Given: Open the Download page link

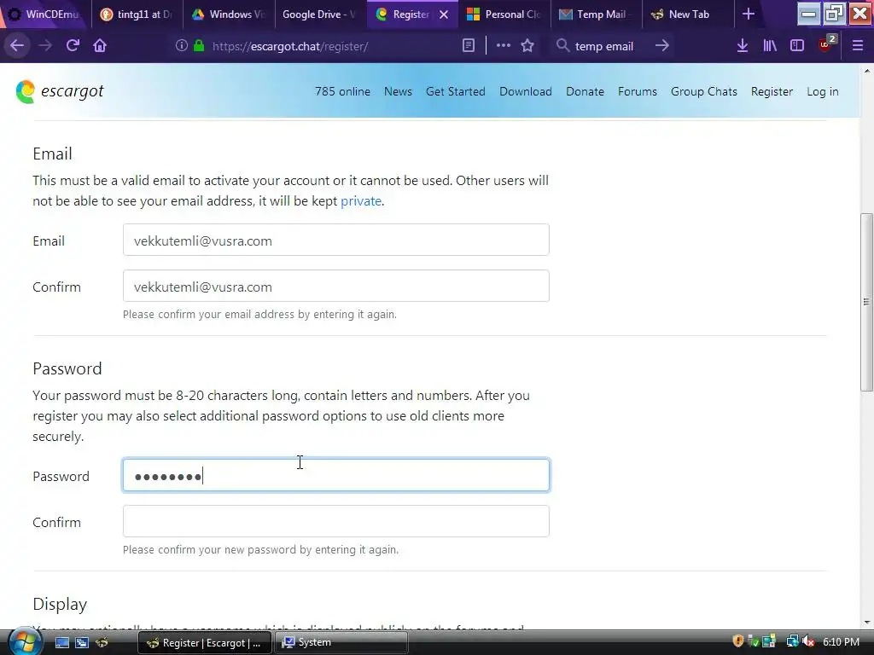Looking at the screenshot, I should (x=526, y=91).
